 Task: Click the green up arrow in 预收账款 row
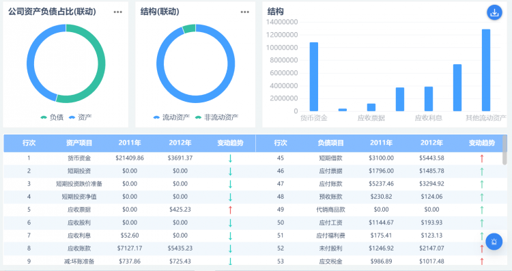point(482,197)
